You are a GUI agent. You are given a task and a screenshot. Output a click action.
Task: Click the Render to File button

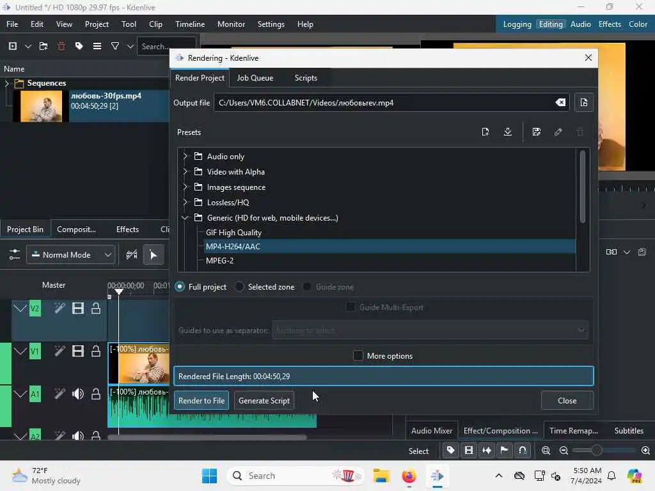(201, 400)
